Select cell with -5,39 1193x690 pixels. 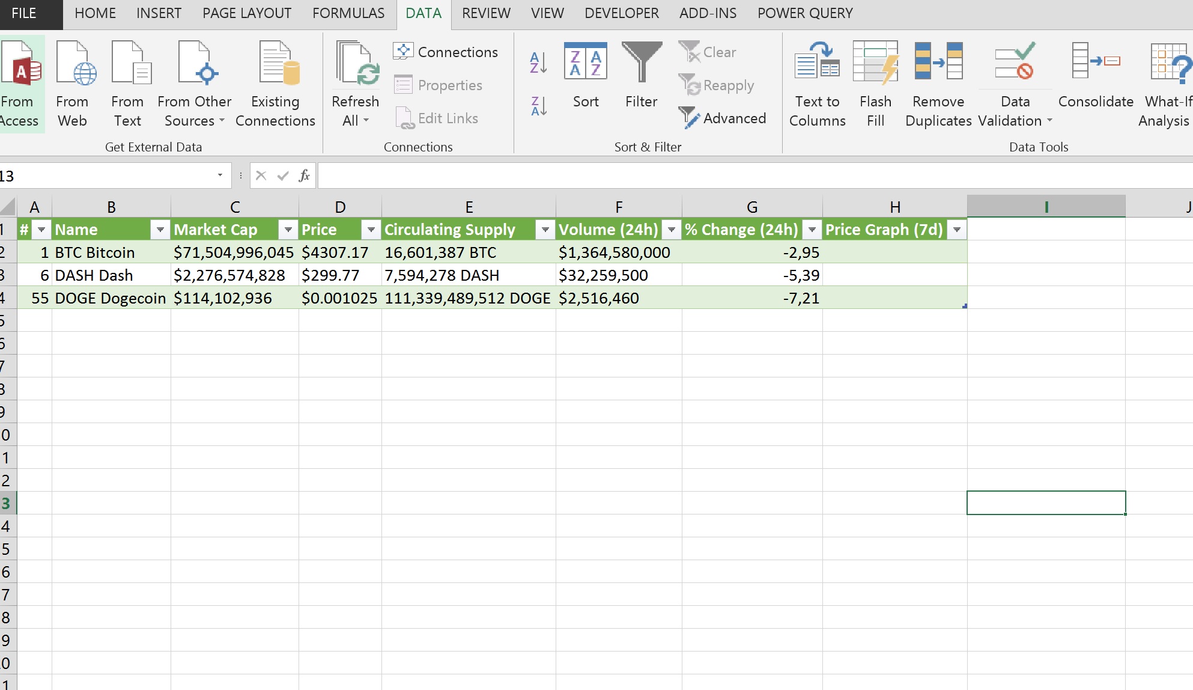(752, 275)
